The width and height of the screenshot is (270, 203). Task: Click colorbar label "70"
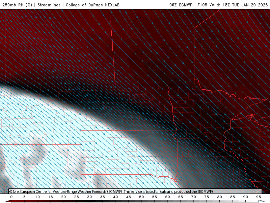click(x=193, y=197)
